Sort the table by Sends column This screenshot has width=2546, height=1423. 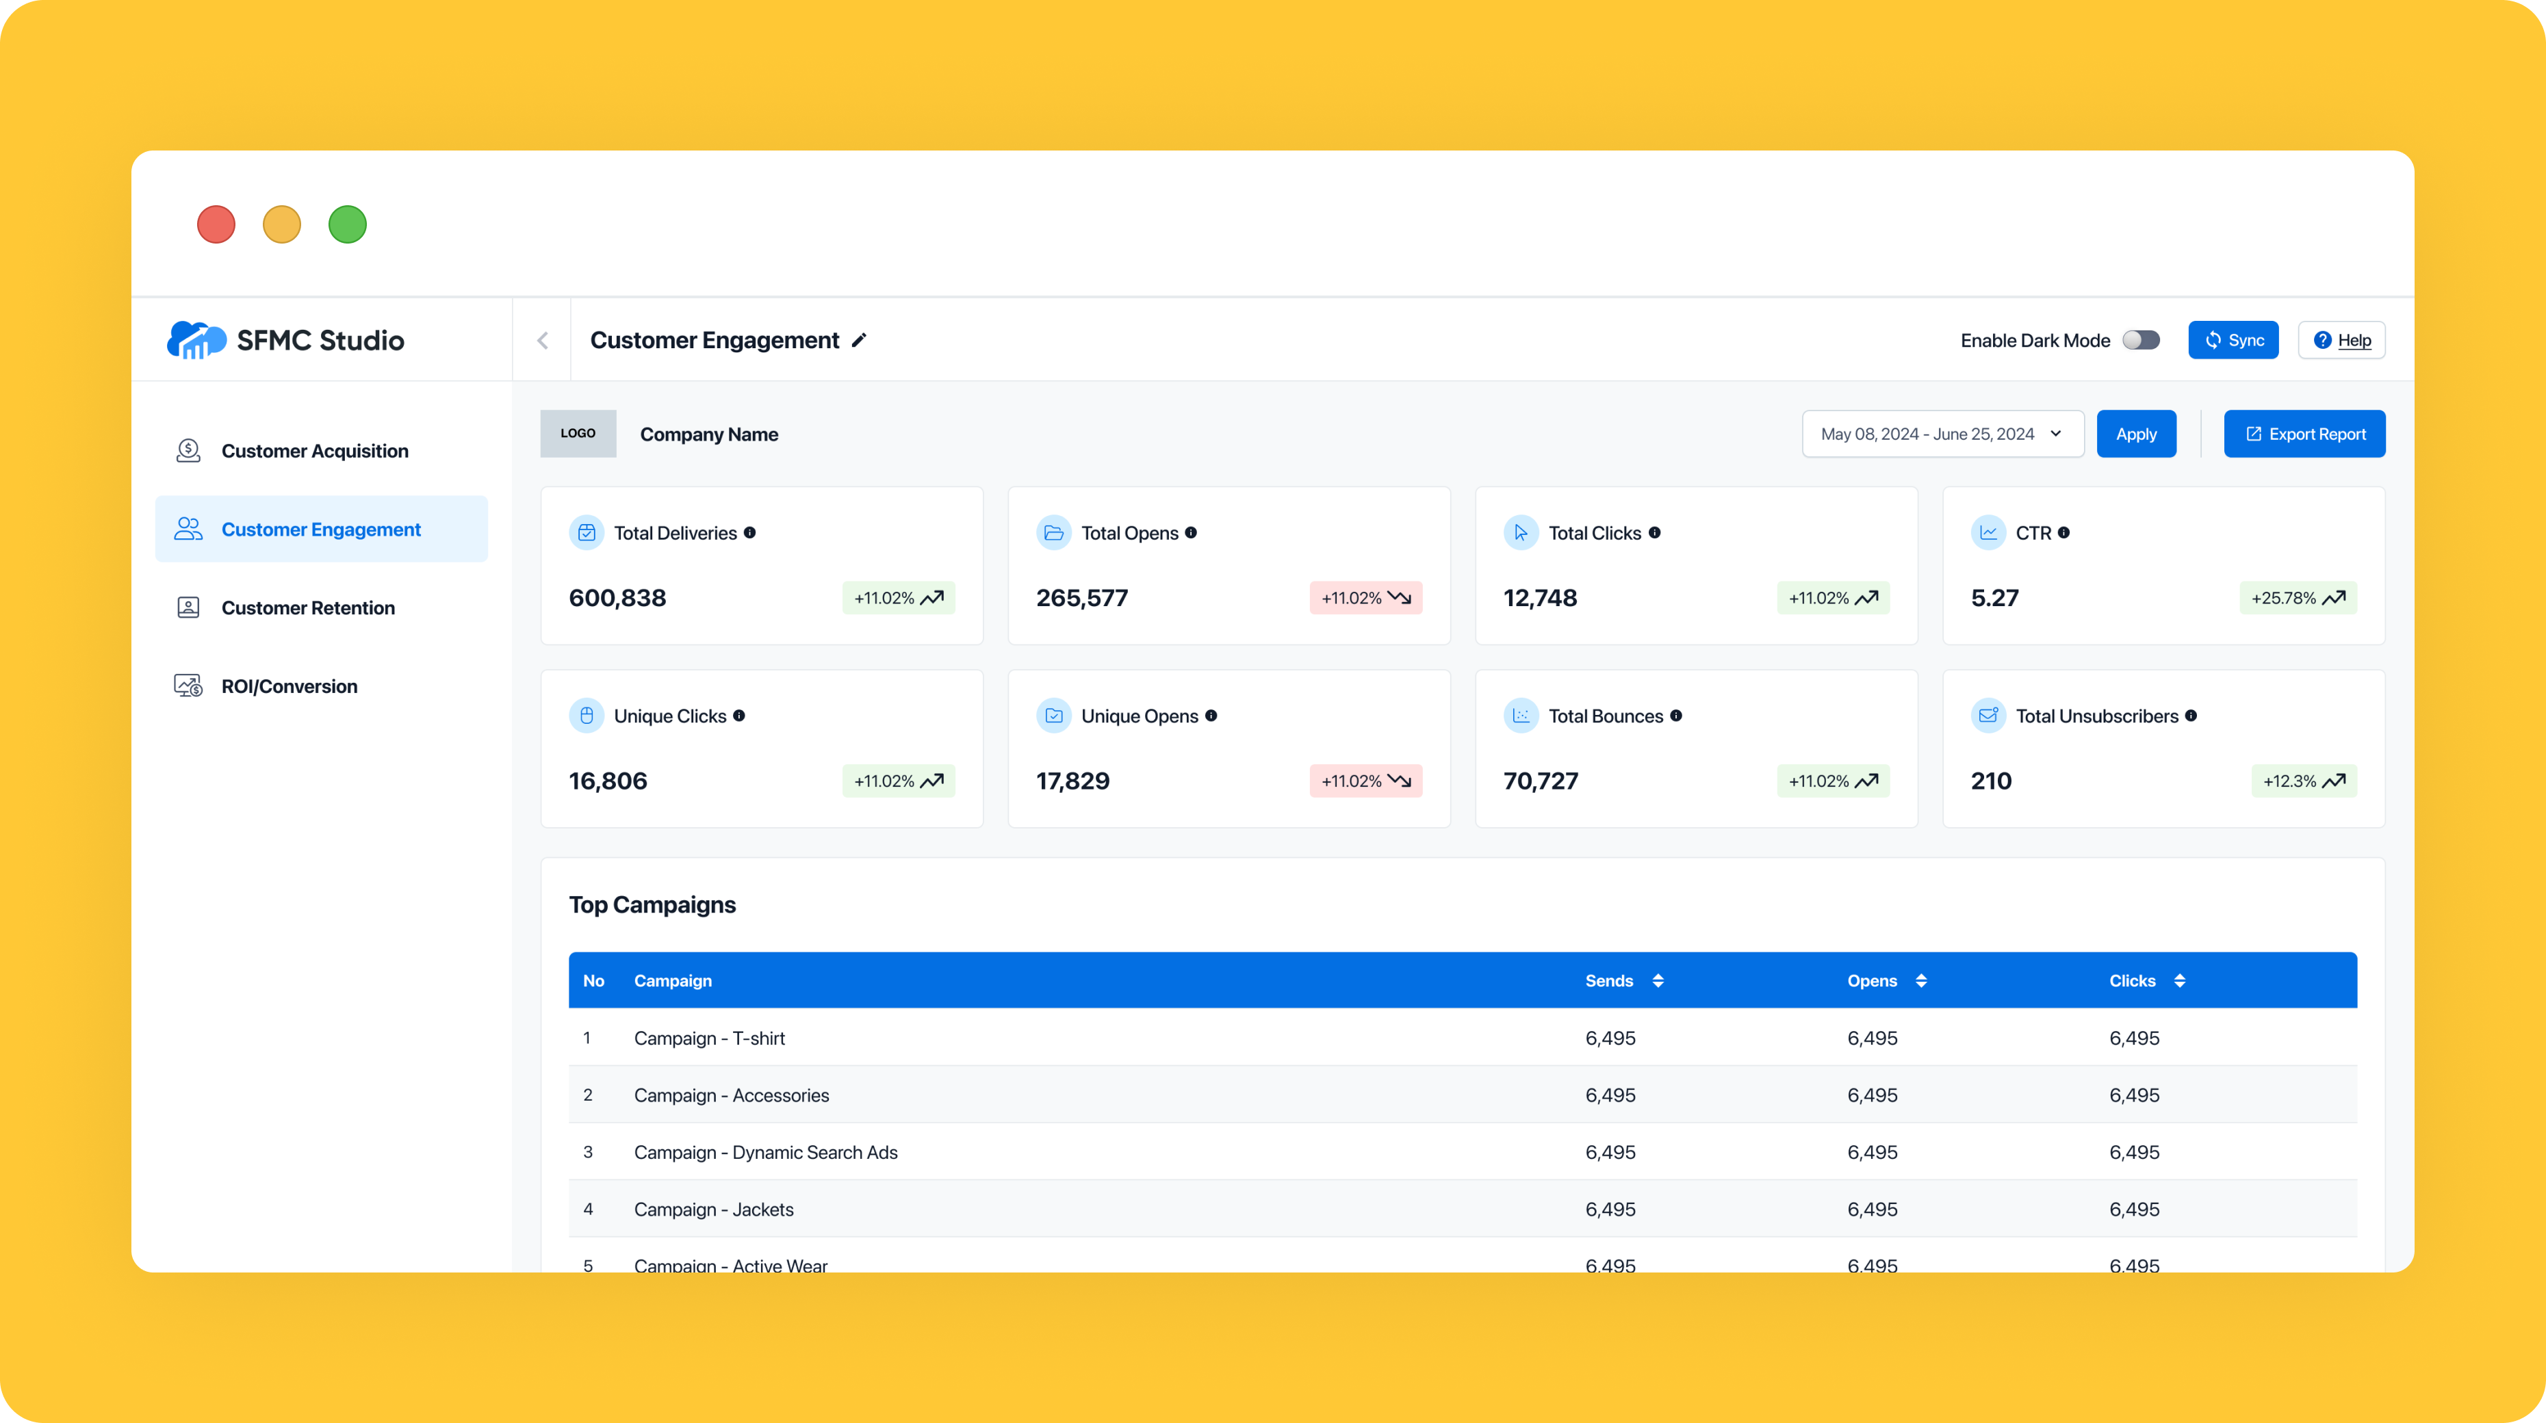tap(1658, 980)
